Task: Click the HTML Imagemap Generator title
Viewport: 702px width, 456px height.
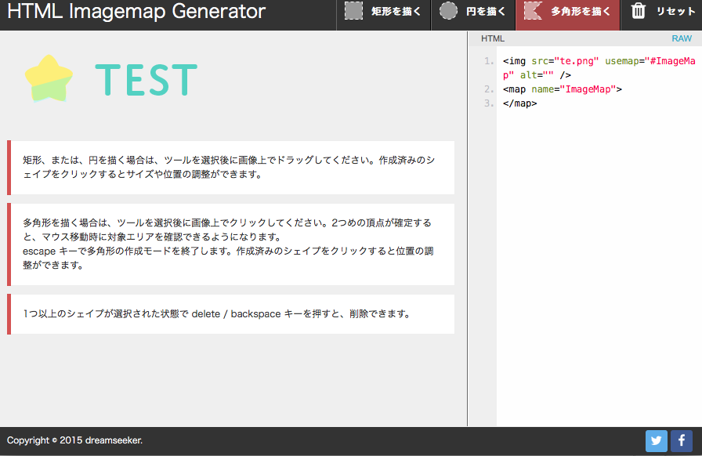Action: tap(136, 11)
